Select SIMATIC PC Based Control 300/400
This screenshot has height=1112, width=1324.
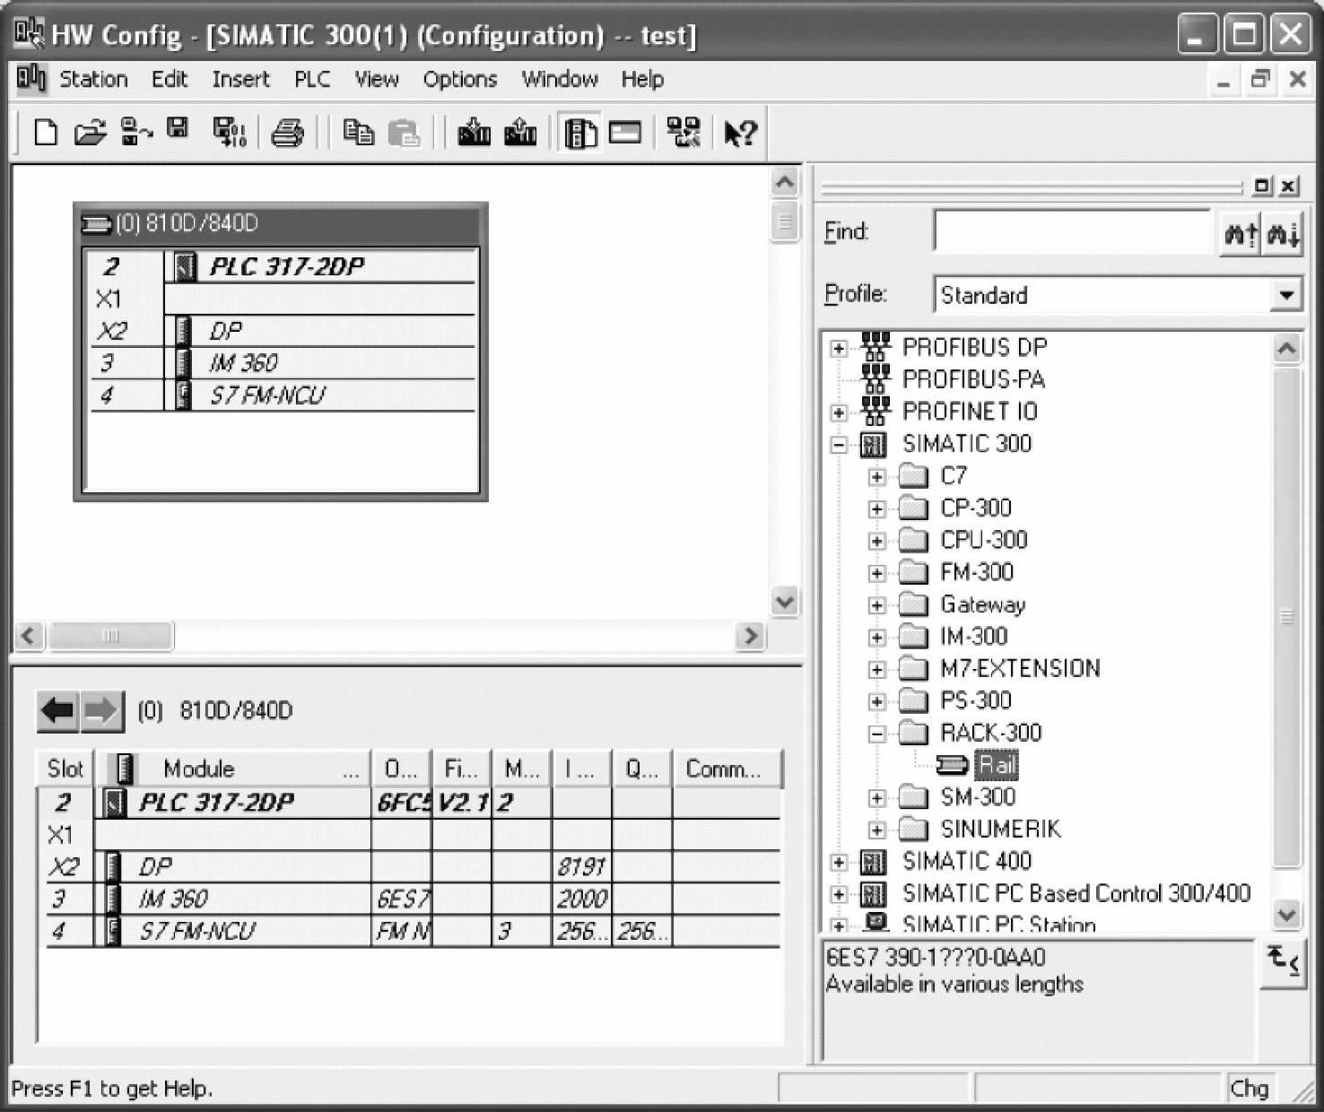[x=1076, y=893]
